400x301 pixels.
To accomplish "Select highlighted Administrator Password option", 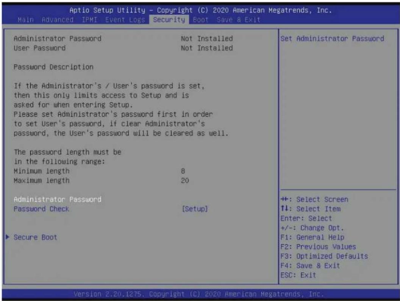I will click(x=58, y=199).
